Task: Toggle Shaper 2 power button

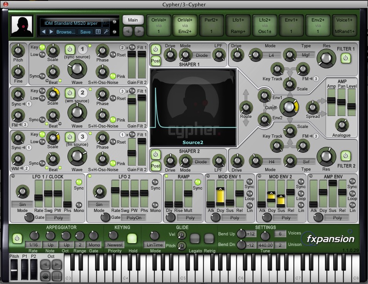Action: (156, 155)
